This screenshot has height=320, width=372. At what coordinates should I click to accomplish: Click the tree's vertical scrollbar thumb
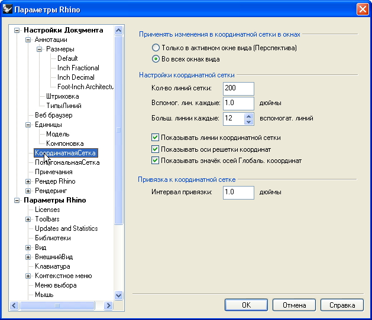[118, 130]
